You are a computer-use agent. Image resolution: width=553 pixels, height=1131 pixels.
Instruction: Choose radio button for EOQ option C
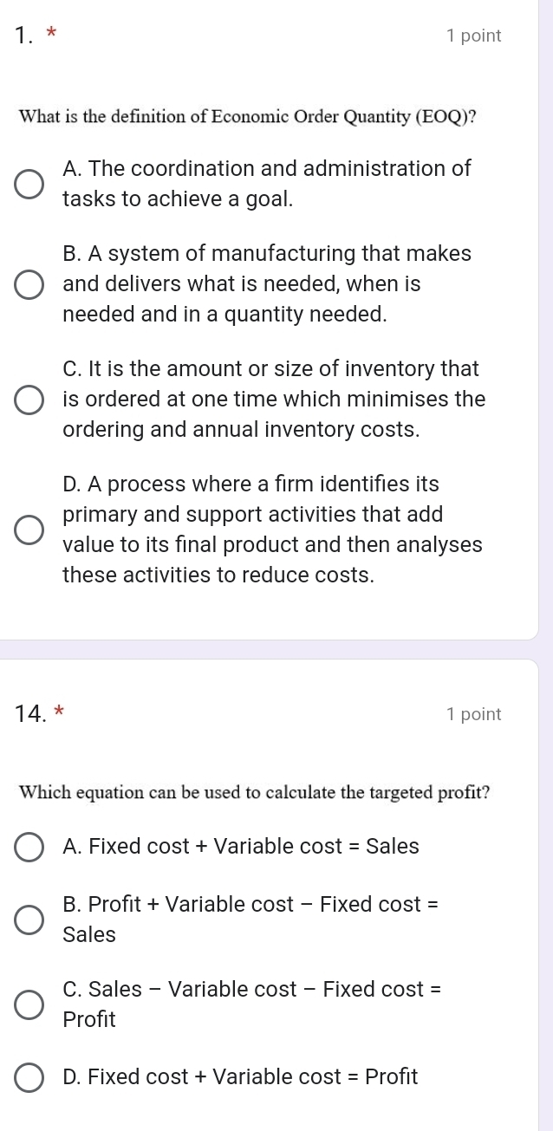[29, 400]
